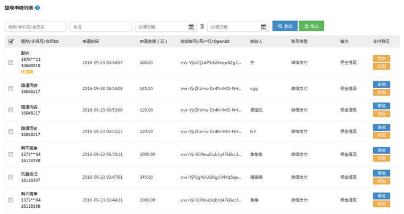Image resolution: width=404 pixels, height=214 pixels.
Task: Focus the account number input field
Action: tap(101, 27)
